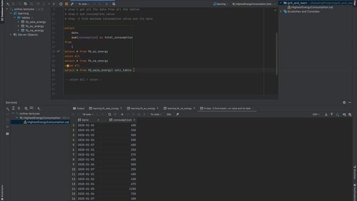Open the learning schema selector dropdown
The image size is (357, 201).
click(221, 4)
